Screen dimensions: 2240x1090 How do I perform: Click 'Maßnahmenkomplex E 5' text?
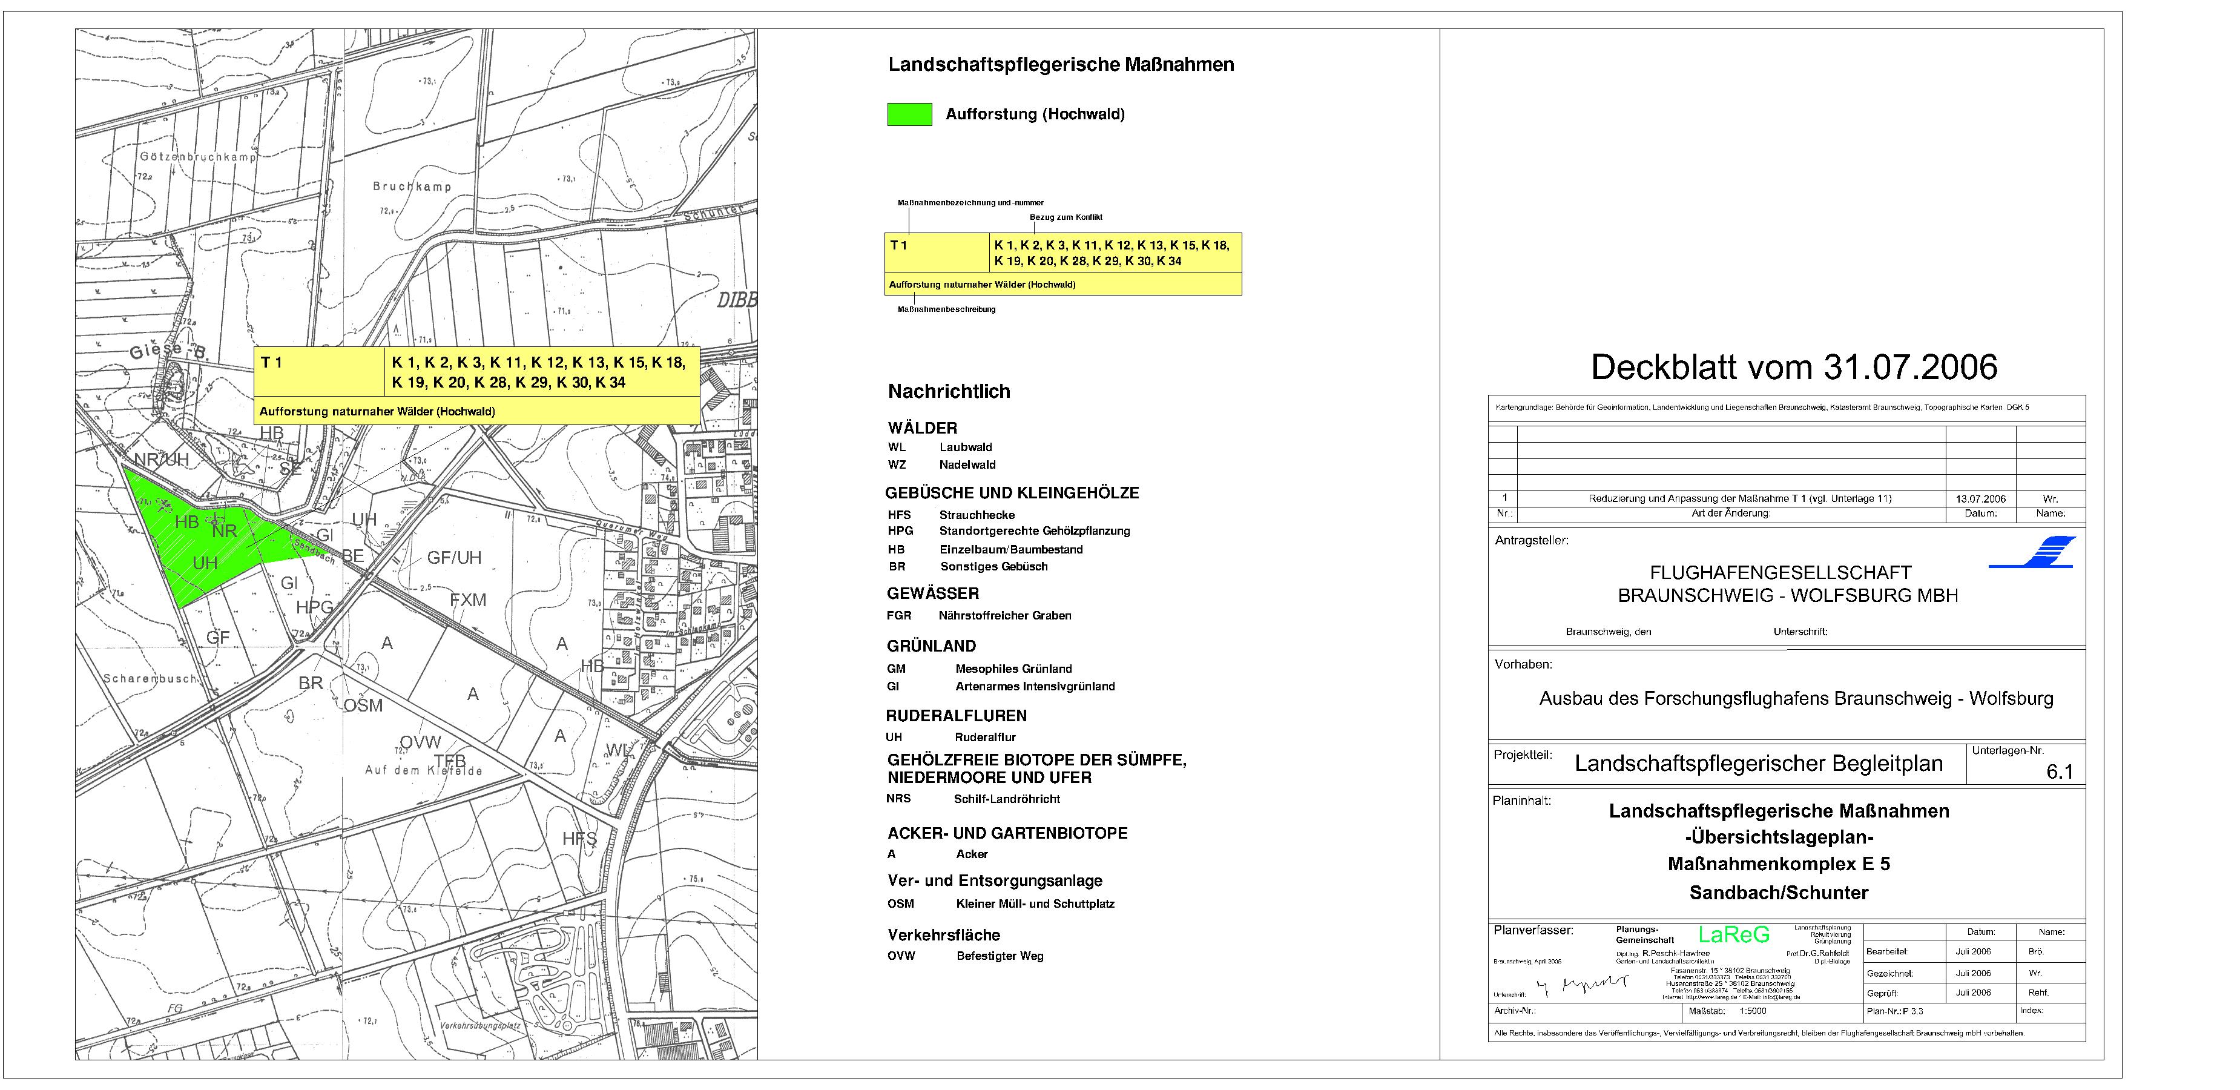point(1778,865)
